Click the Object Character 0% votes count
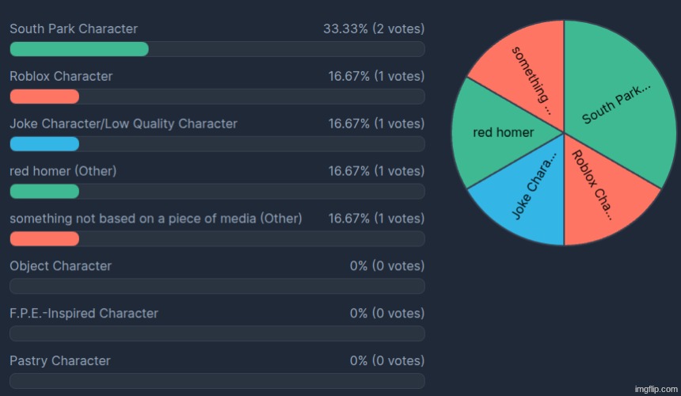Image resolution: width=681 pixels, height=396 pixels. 387,266
